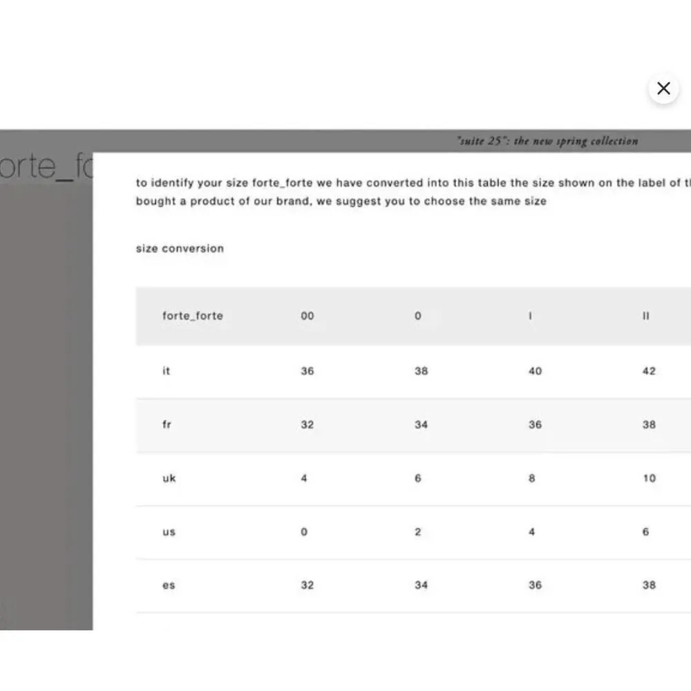Screen dimensions: 691x691
Task: Select the 'size conversion' heading text
Action: 180,249
